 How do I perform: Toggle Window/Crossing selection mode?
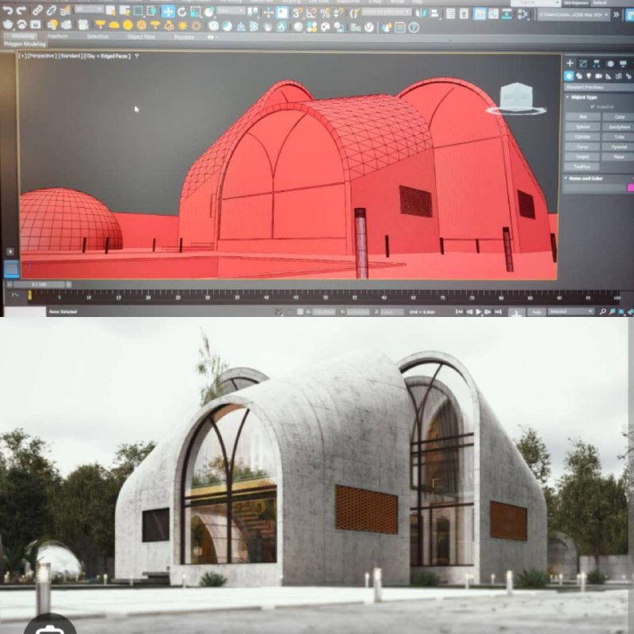click(151, 11)
